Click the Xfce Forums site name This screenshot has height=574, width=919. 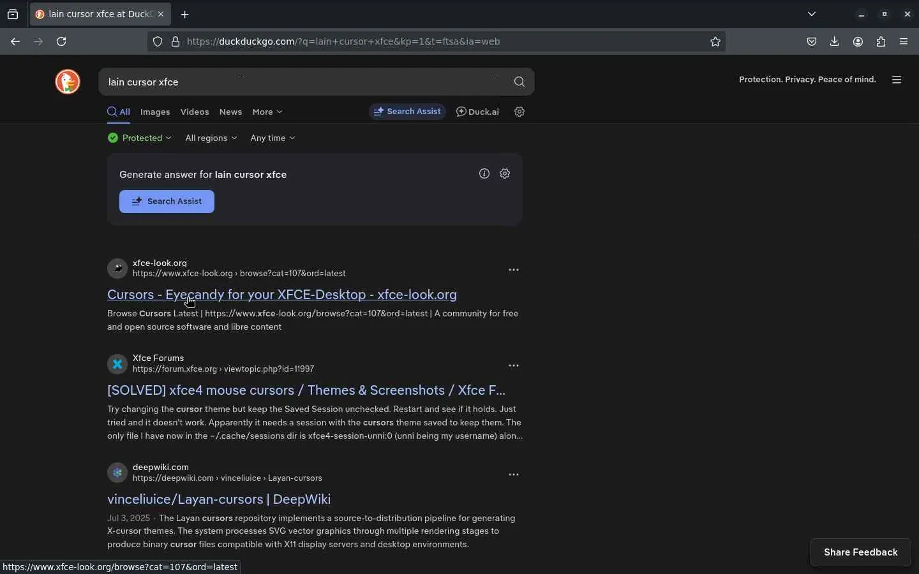158,358
